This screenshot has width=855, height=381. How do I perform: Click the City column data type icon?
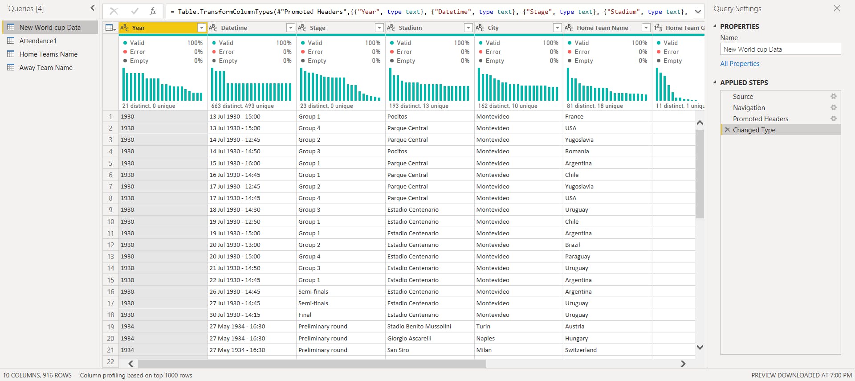(480, 28)
